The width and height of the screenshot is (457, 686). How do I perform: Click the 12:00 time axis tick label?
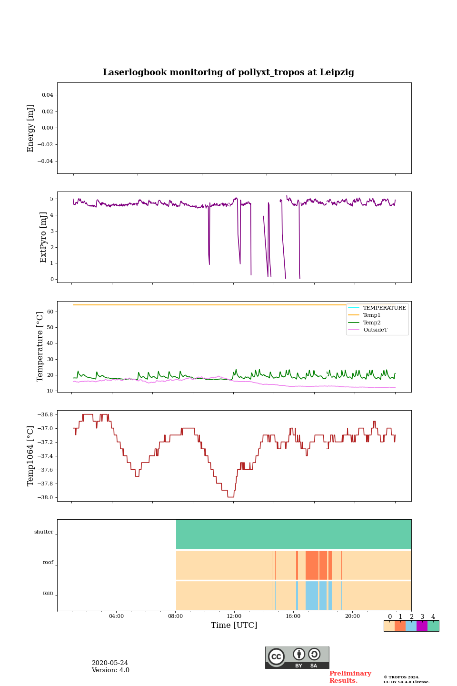coord(234,616)
